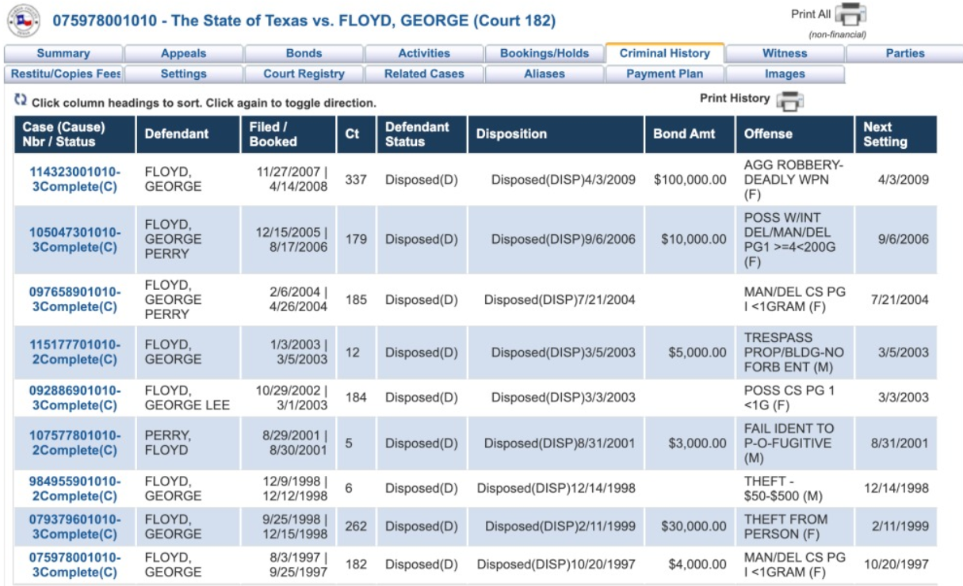Sort by Defendant Status column heading
This screenshot has width=963, height=586.
(x=422, y=135)
